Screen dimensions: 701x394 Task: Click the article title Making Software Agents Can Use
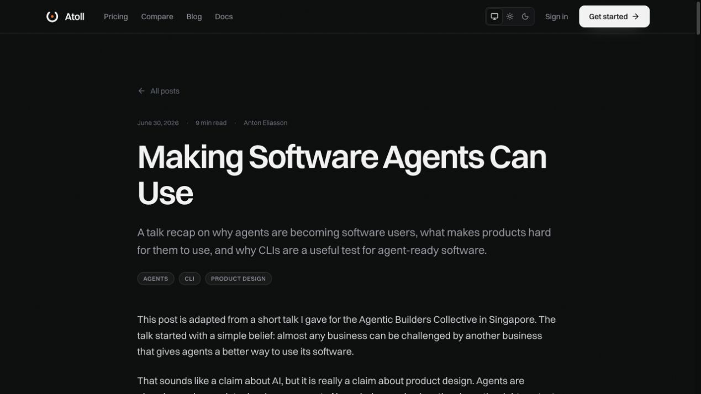click(x=342, y=175)
